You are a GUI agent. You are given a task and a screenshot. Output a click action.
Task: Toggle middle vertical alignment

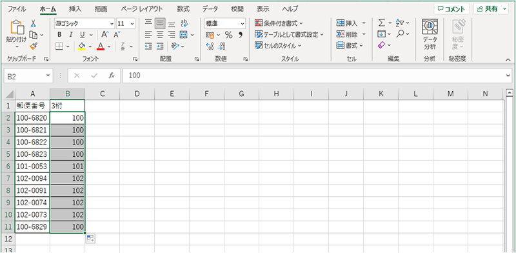click(x=160, y=23)
